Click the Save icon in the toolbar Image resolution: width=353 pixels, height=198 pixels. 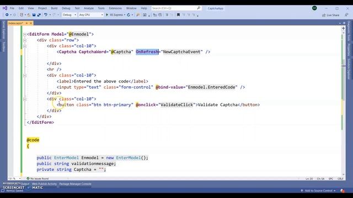coord(34,15)
